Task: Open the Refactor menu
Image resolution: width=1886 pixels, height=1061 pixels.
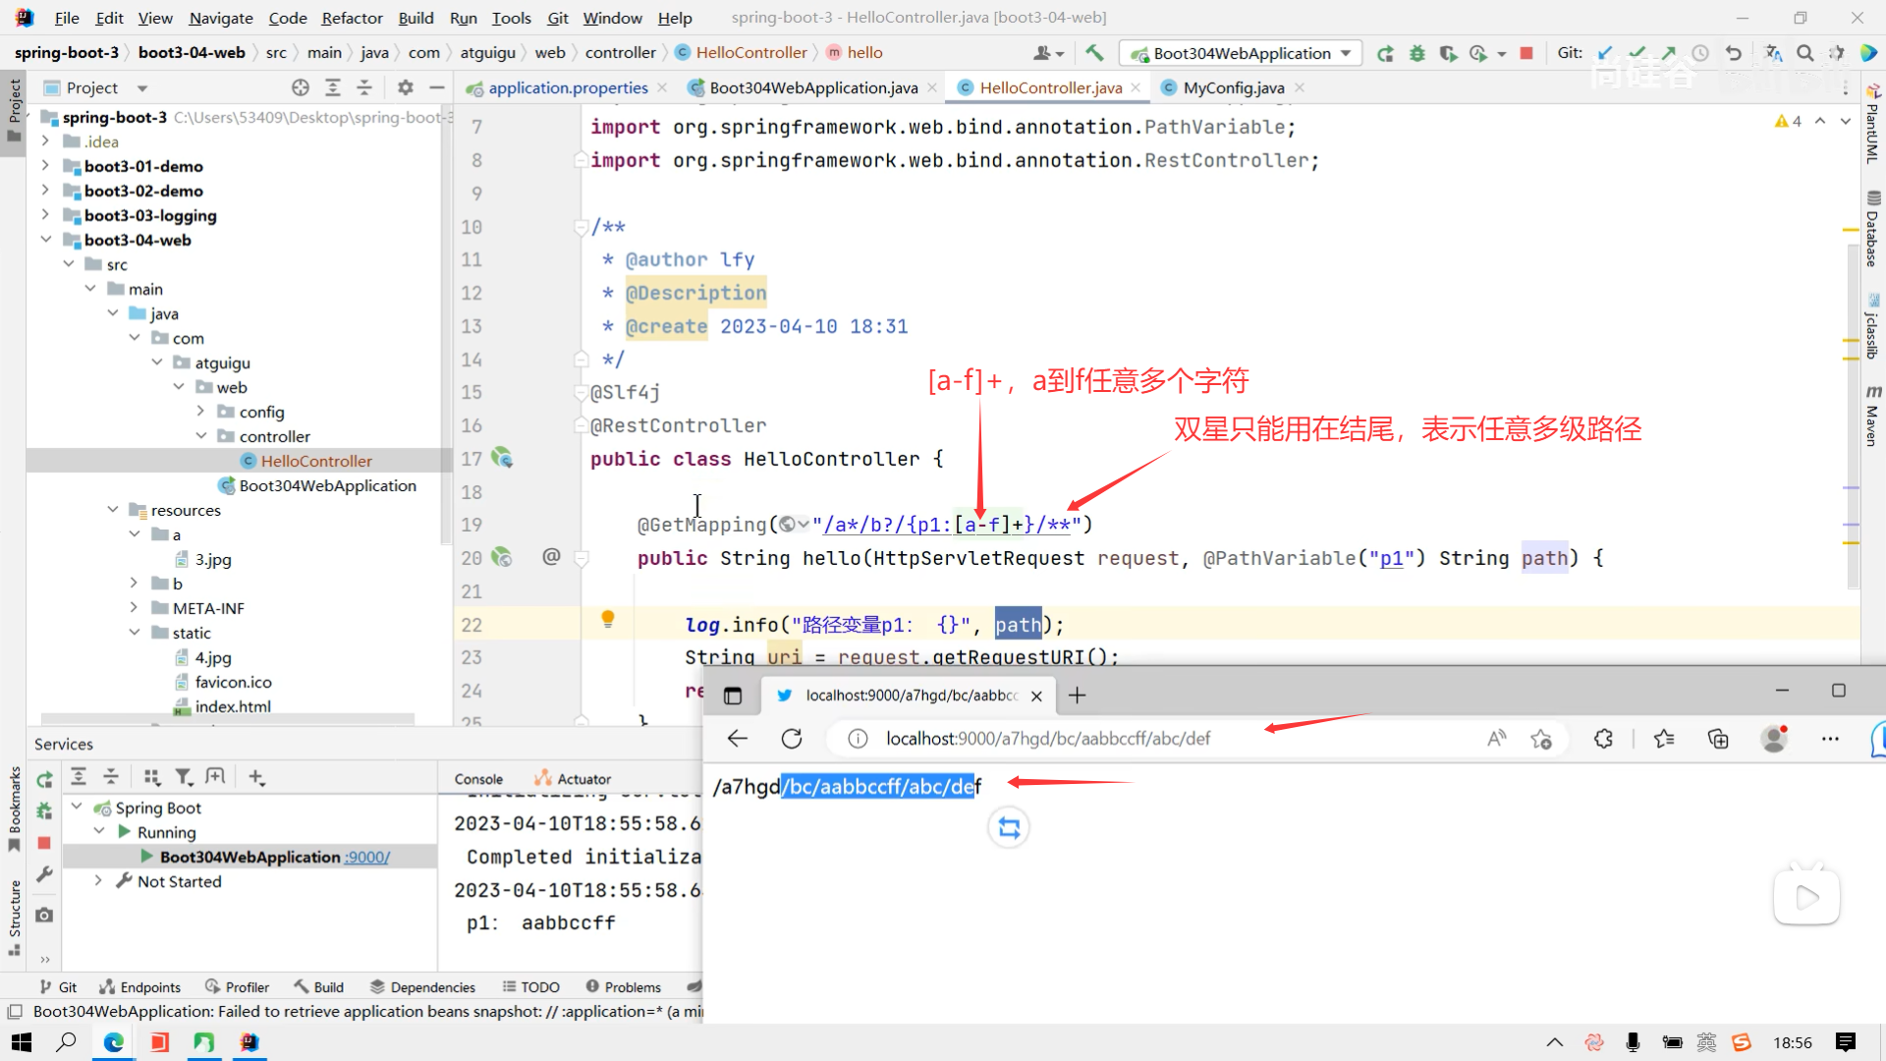Action: click(352, 18)
